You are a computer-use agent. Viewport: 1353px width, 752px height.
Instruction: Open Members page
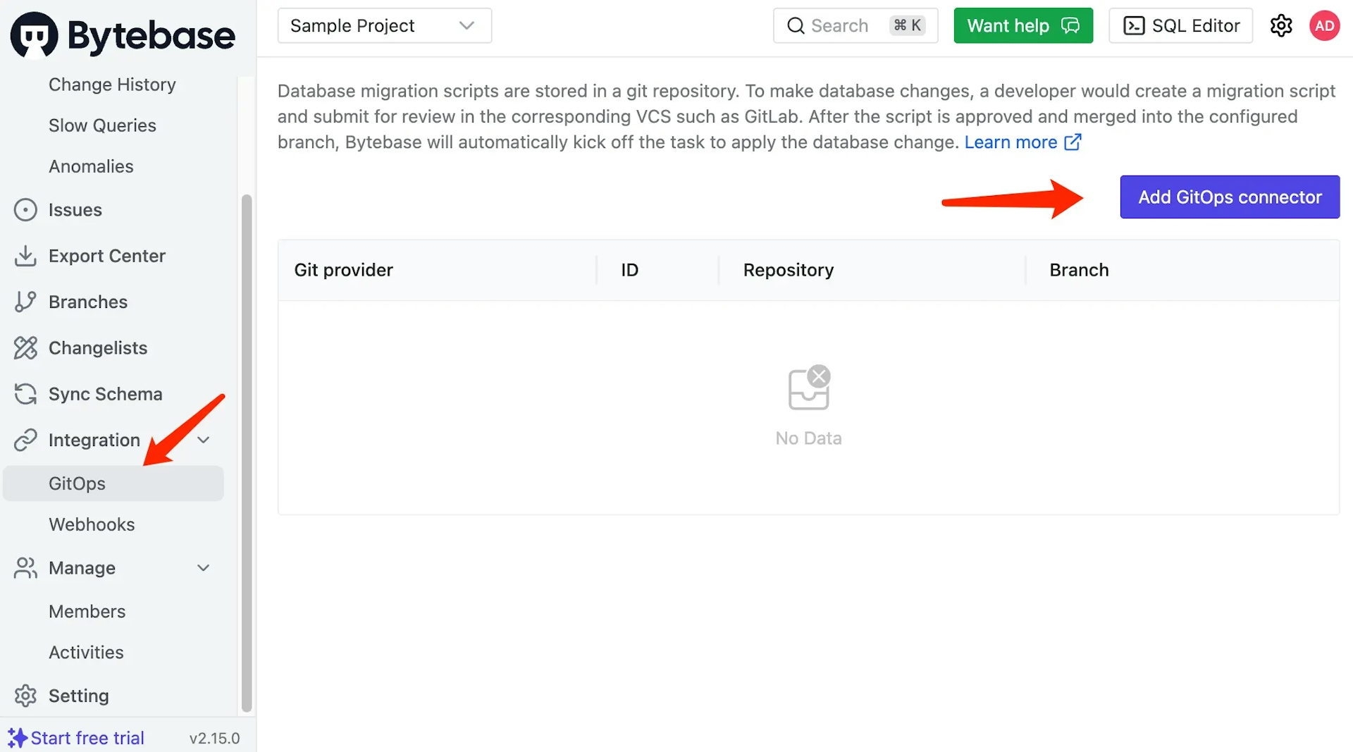pyautogui.click(x=87, y=611)
